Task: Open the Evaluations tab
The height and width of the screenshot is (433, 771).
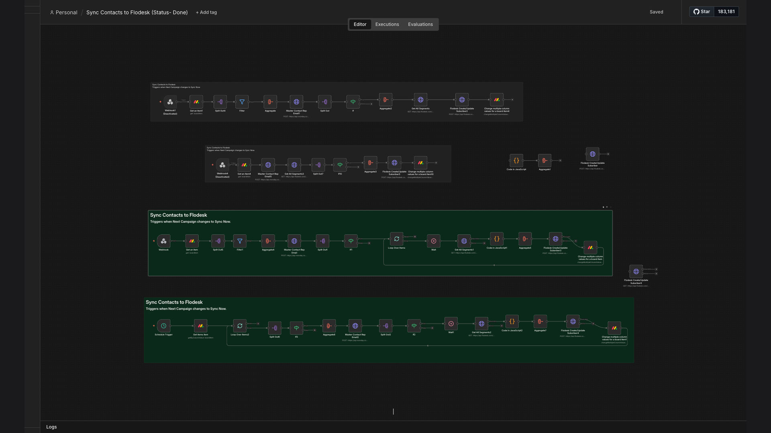Action: click(420, 24)
